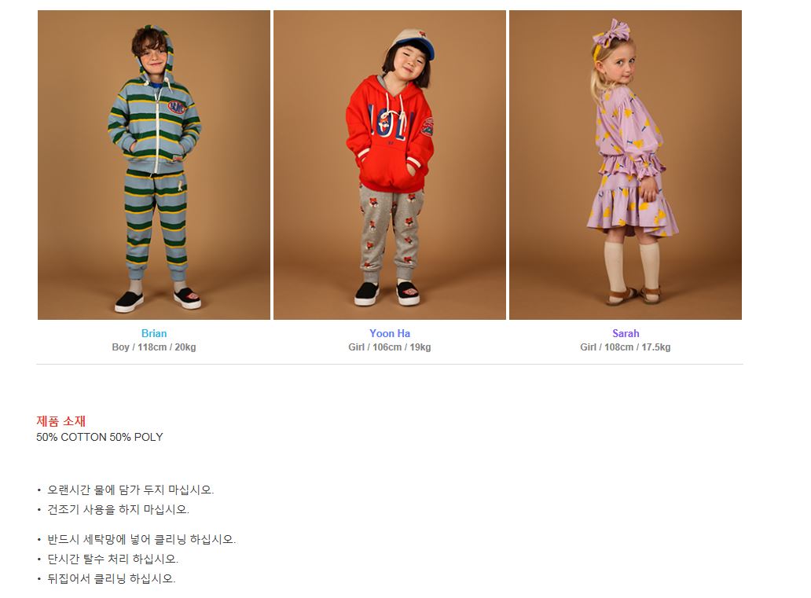Click the red 제품 소재 heading
Image resolution: width=811 pixels, height=598 pixels.
pyautogui.click(x=61, y=421)
